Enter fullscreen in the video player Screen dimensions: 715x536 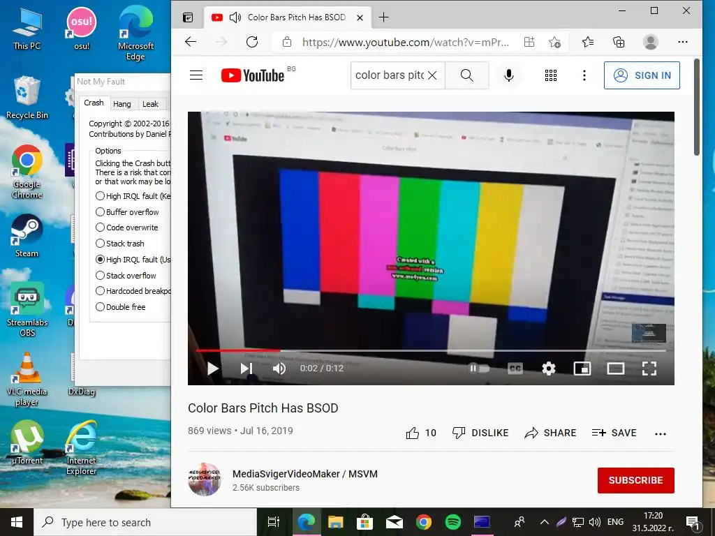649,368
